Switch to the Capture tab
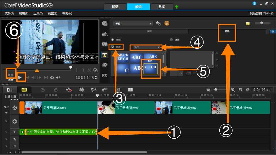Viewport: 276px width, 155px height. click(x=115, y=7)
